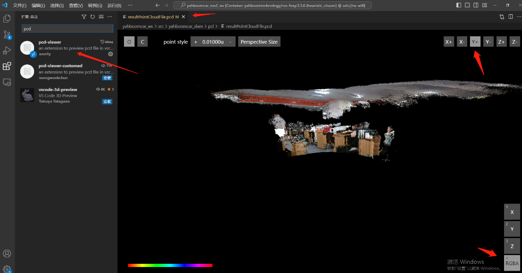Open the Source Control view

[x=7, y=35]
